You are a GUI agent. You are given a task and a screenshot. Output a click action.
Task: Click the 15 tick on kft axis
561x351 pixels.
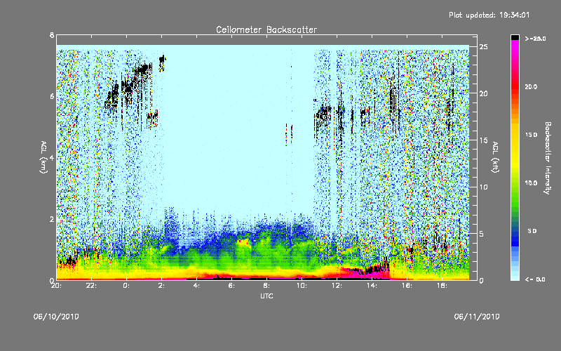(483, 140)
